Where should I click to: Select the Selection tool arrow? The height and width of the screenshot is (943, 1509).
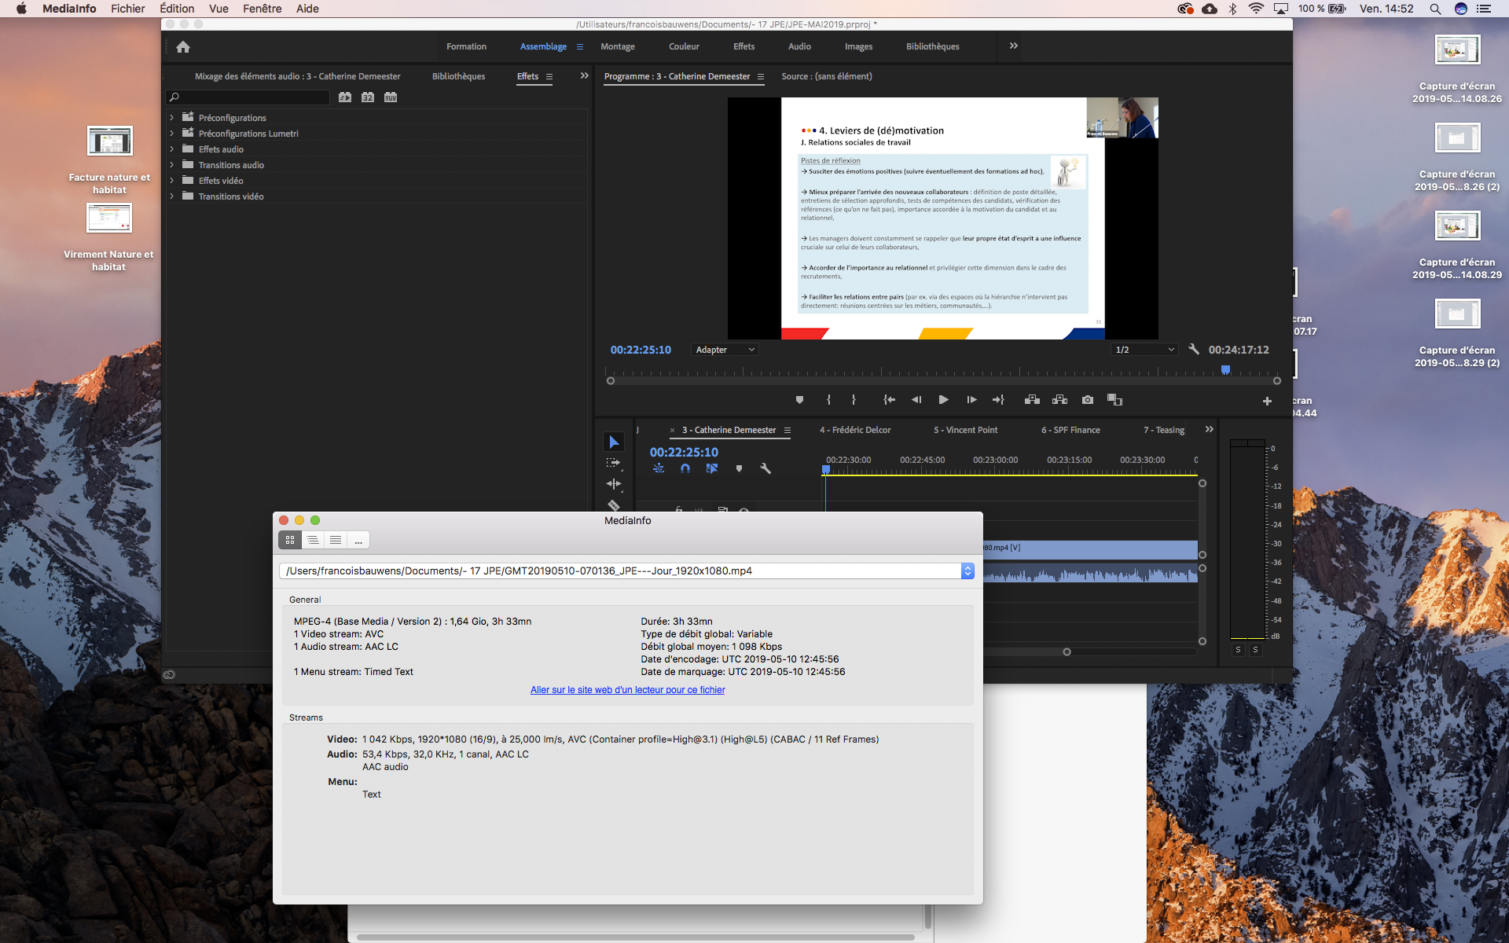pos(614,442)
